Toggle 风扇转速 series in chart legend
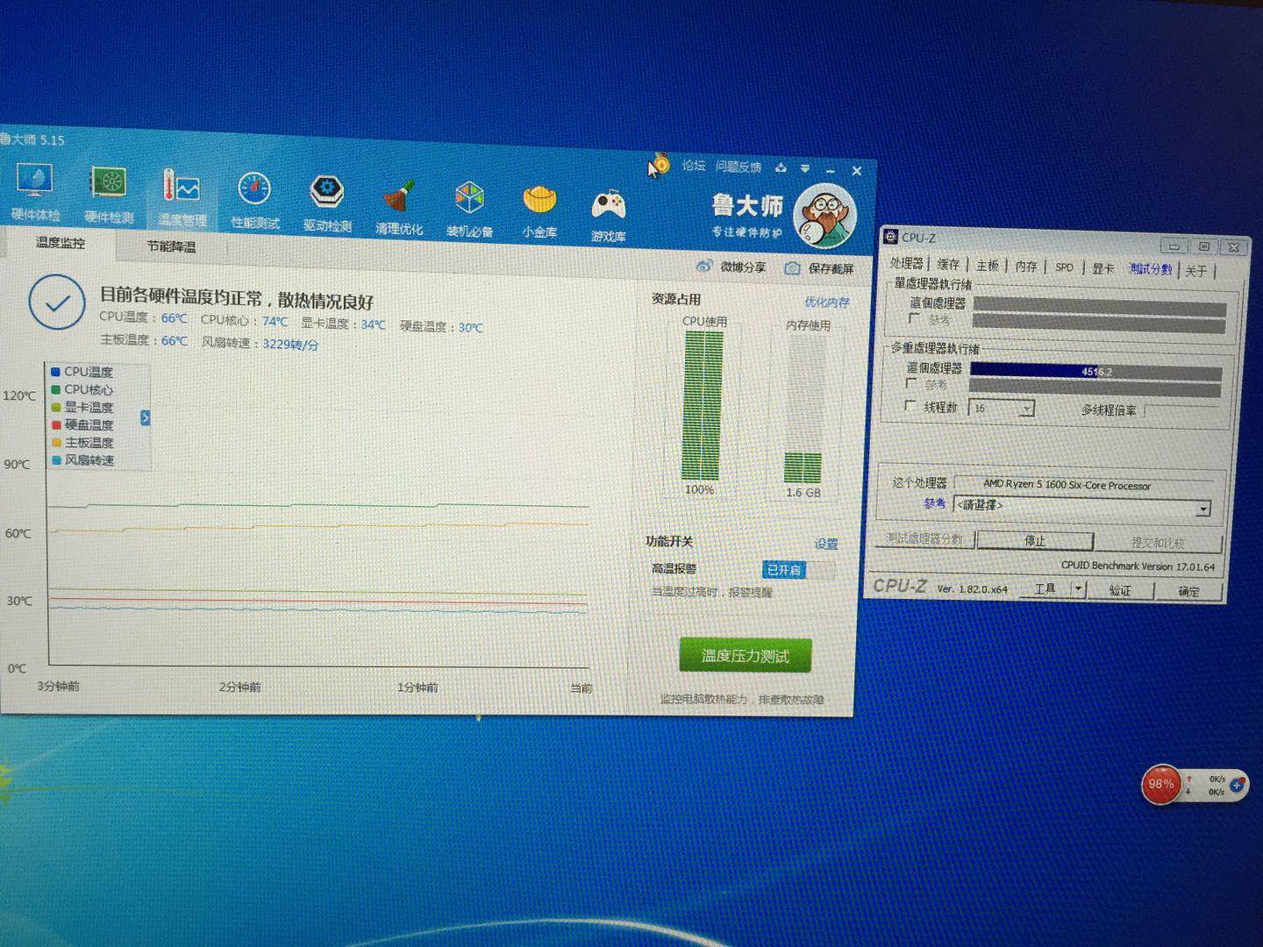This screenshot has height=947, width=1263. (x=82, y=459)
